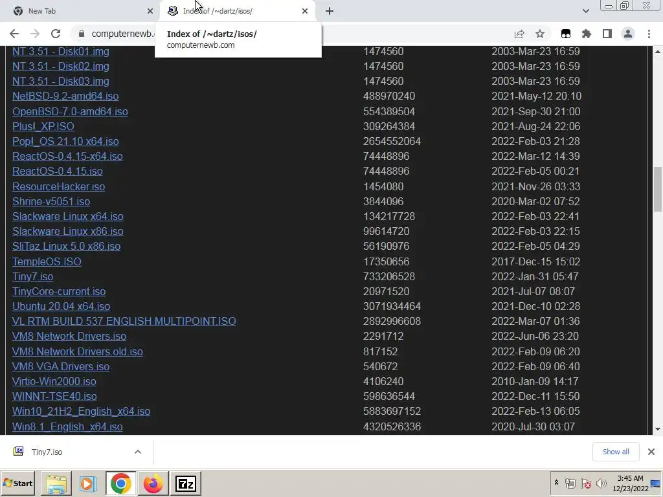Open the user profile avatar
The height and width of the screenshot is (497, 663).
[628, 34]
